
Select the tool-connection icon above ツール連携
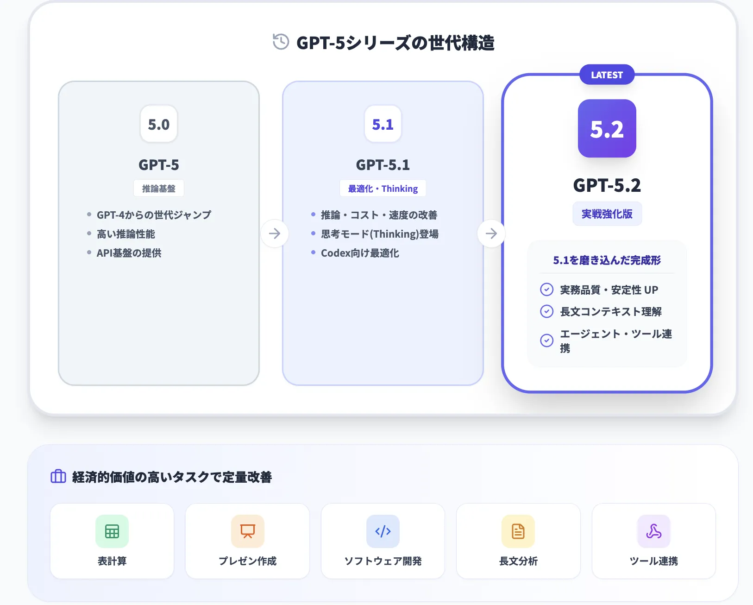[653, 531]
